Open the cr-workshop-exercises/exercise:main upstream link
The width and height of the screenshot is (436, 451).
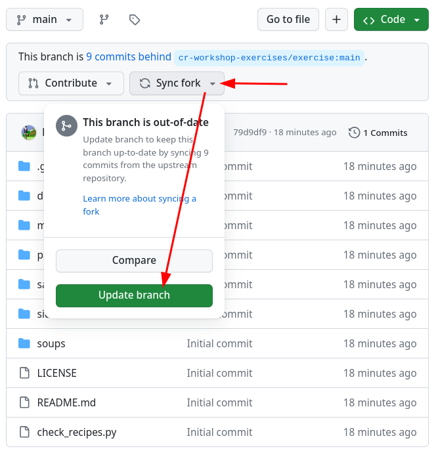click(x=269, y=58)
